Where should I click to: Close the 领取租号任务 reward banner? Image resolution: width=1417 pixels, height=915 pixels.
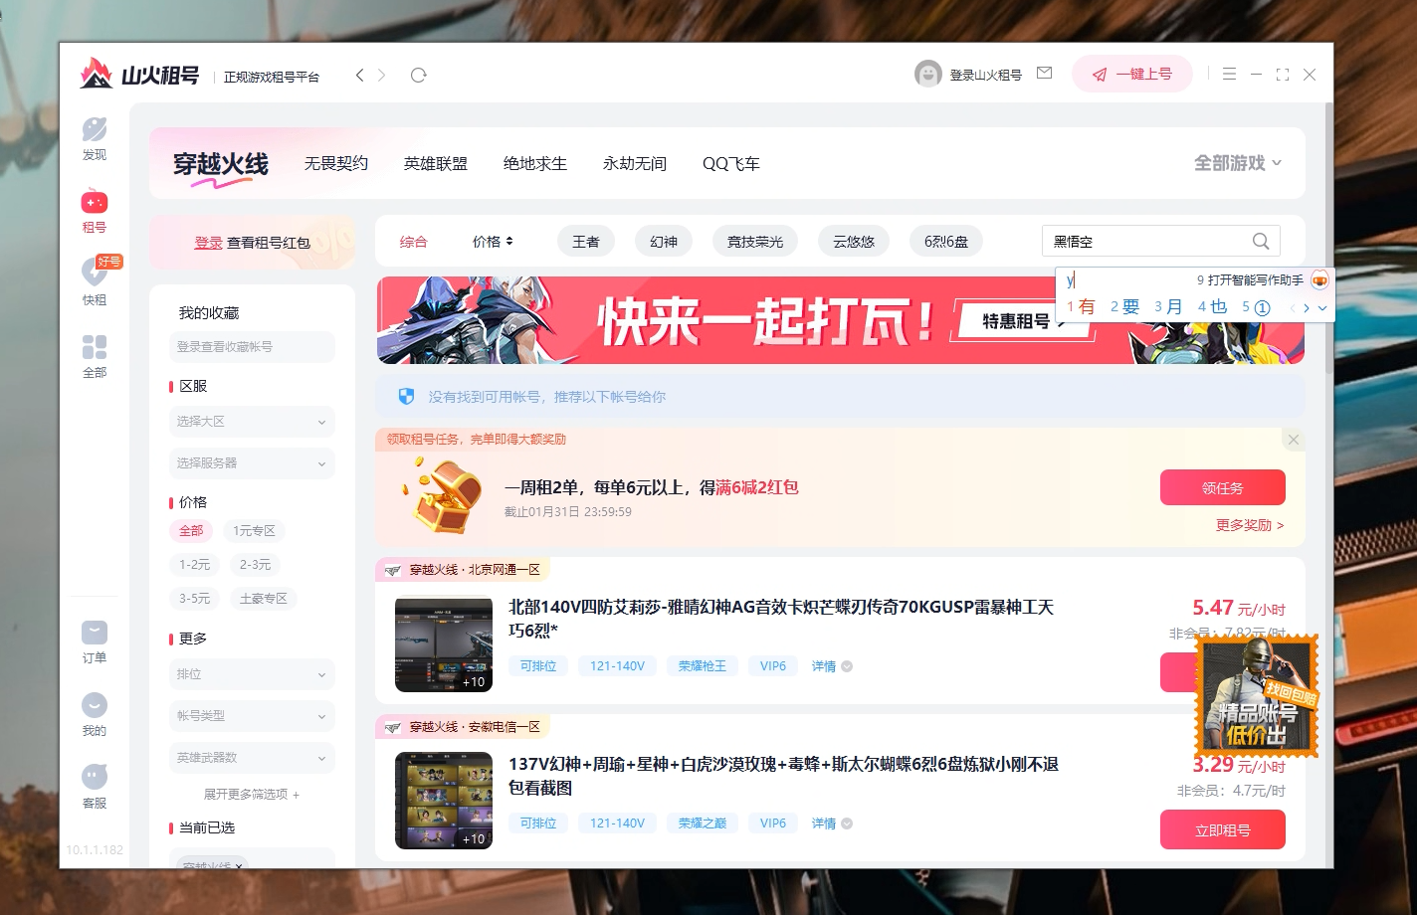[x=1293, y=440]
